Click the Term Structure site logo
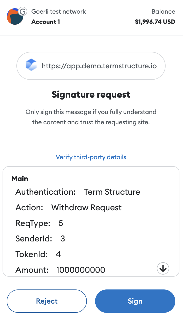The width and height of the screenshot is (183, 319). point(31,66)
